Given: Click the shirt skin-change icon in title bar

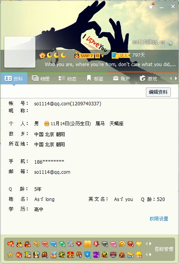Looking at the screenshot, I should pos(151,6).
